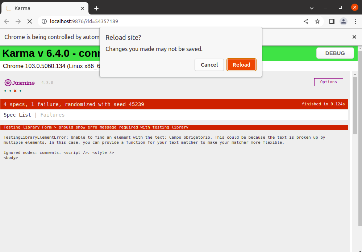Select the Karma tab
The width and height of the screenshot is (362, 252).
(x=45, y=9)
